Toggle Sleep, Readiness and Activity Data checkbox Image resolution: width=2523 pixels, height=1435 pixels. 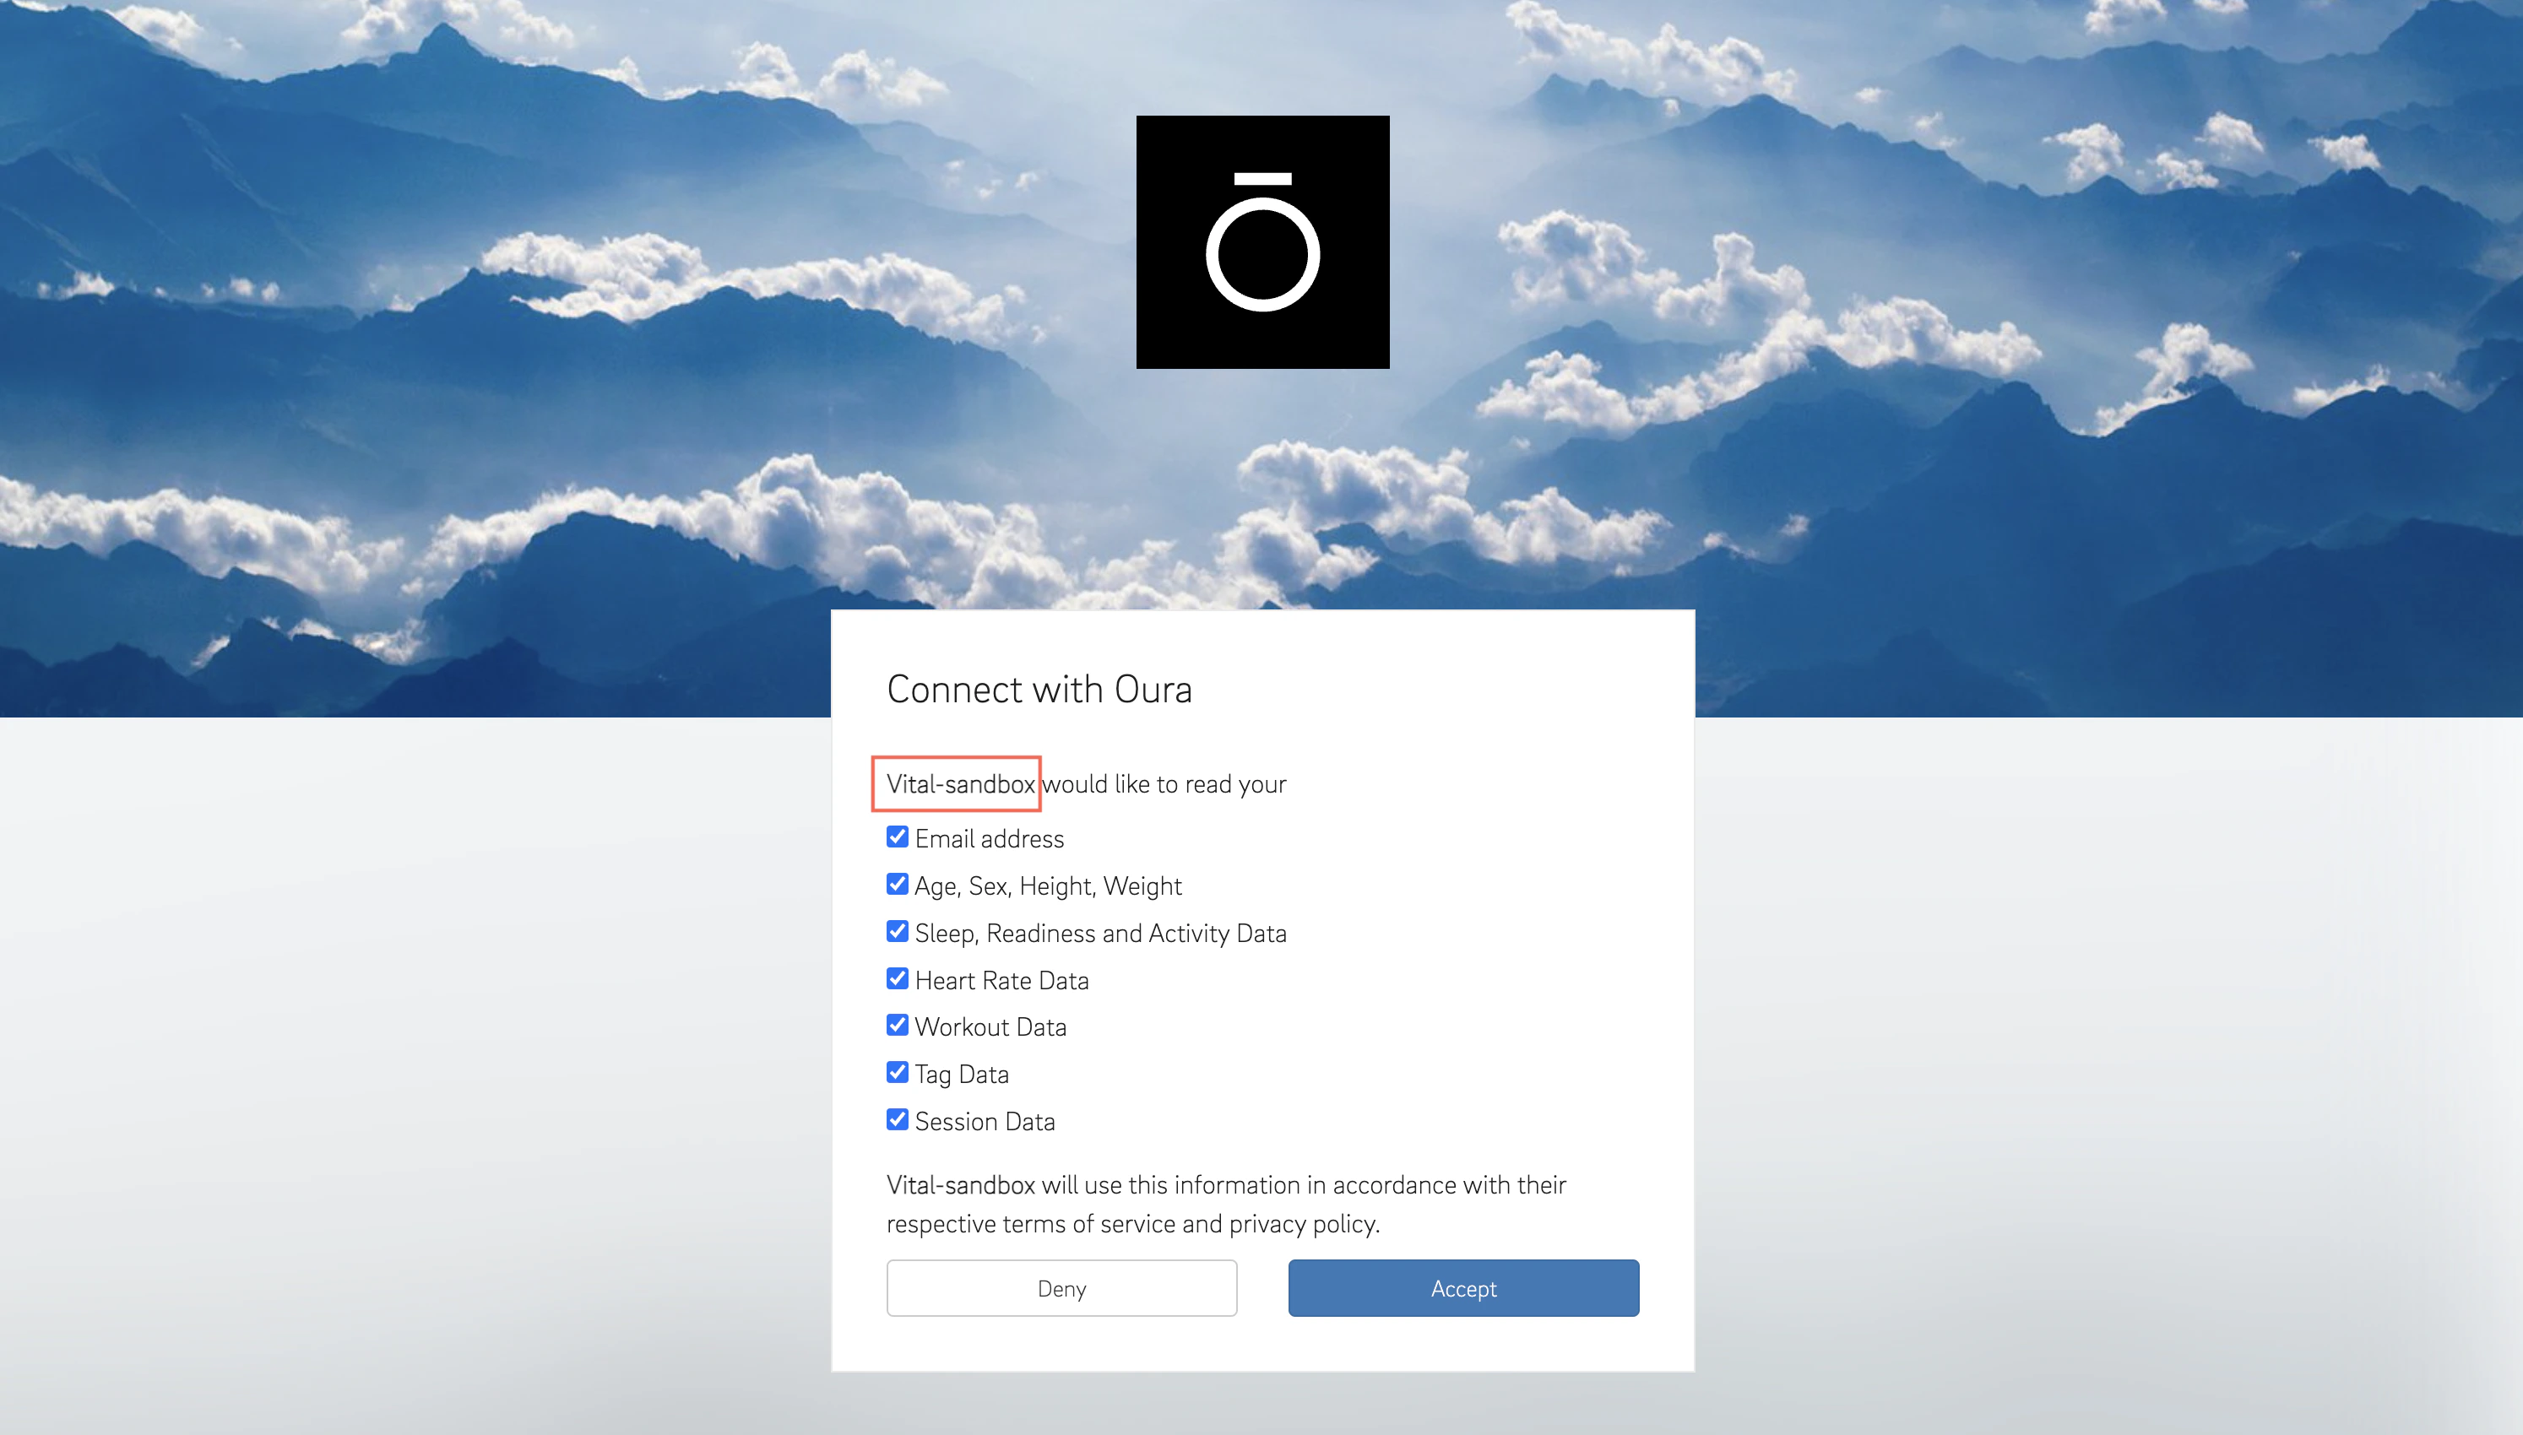click(897, 931)
